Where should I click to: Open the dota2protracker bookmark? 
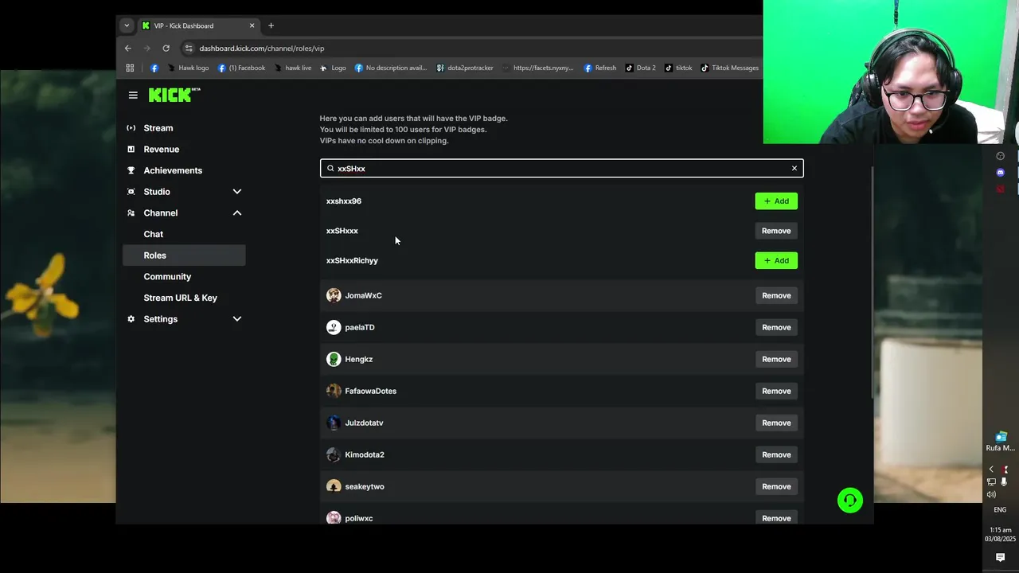(465, 68)
